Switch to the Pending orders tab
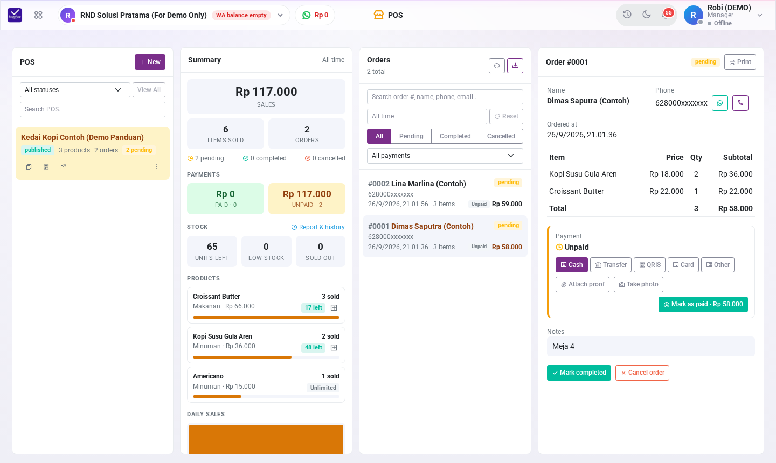The width and height of the screenshot is (776, 463). pos(411,136)
